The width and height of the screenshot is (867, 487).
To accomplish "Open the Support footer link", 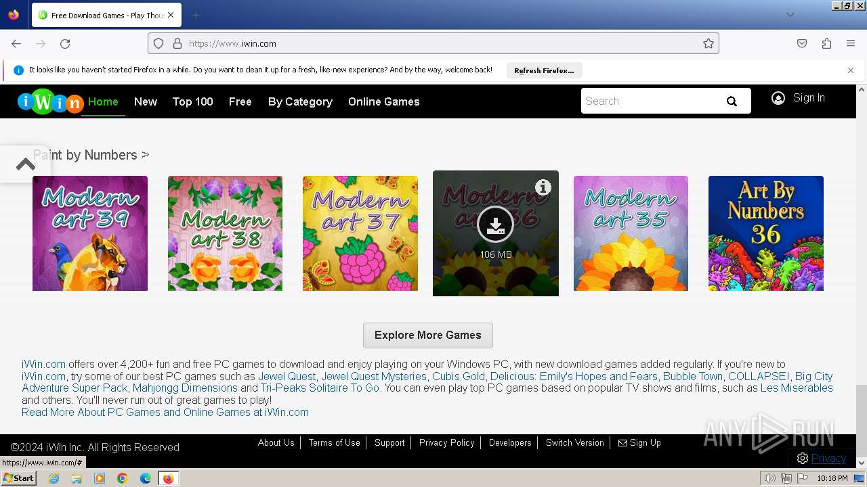I will click(x=389, y=442).
